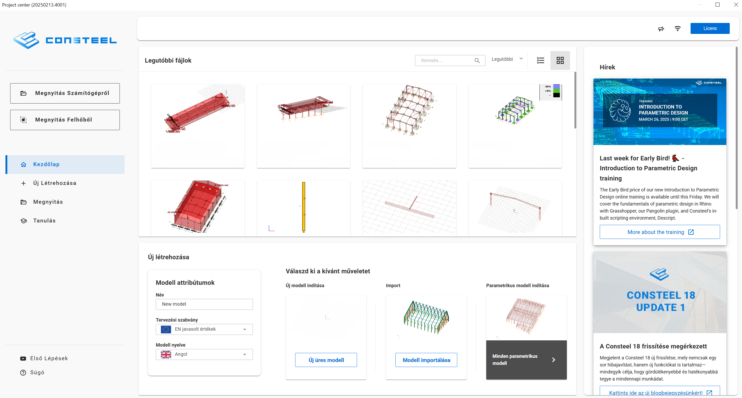742x398 pixels.
Task: Click the recent files list scrollbar
Action: [575, 100]
